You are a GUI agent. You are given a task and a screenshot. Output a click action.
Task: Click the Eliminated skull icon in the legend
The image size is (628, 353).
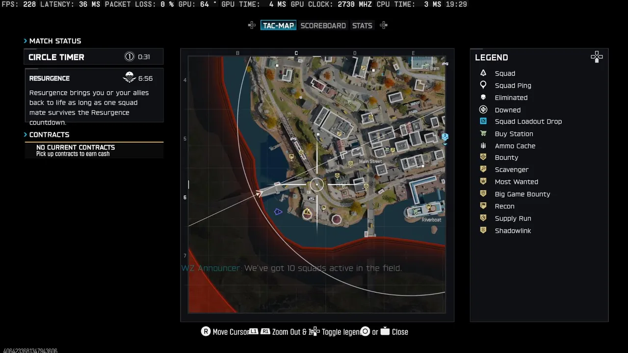pos(483,98)
